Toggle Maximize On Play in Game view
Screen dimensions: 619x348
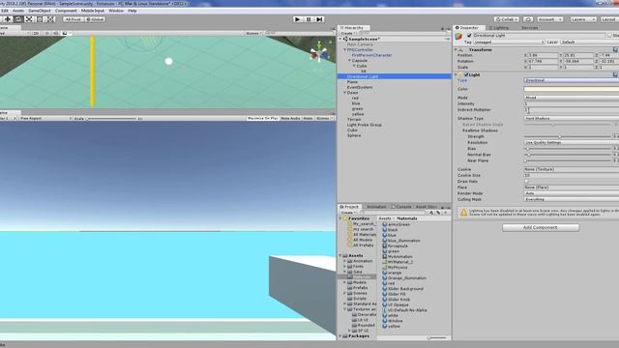(262, 118)
